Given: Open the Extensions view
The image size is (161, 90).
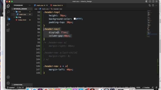Looking at the screenshot, I should tap(8, 30).
